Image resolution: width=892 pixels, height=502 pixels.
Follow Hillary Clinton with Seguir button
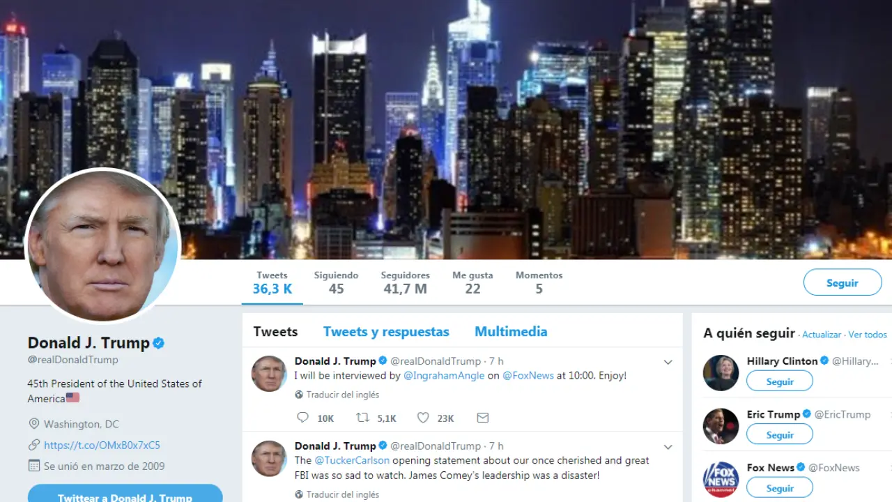780,381
